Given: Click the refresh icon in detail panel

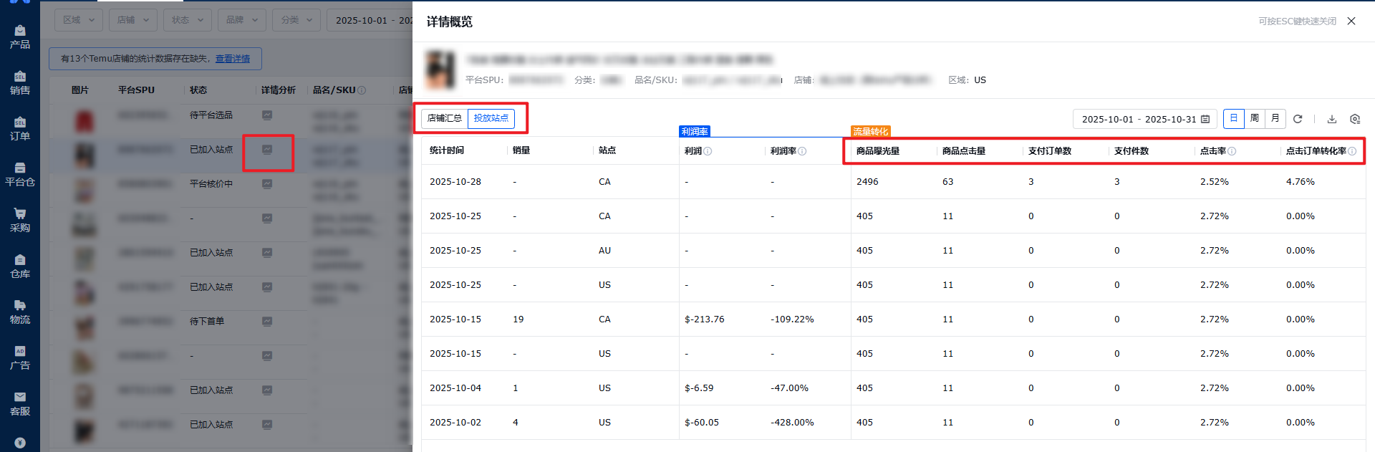Looking at the screenshot, I should click(1298, 119).
